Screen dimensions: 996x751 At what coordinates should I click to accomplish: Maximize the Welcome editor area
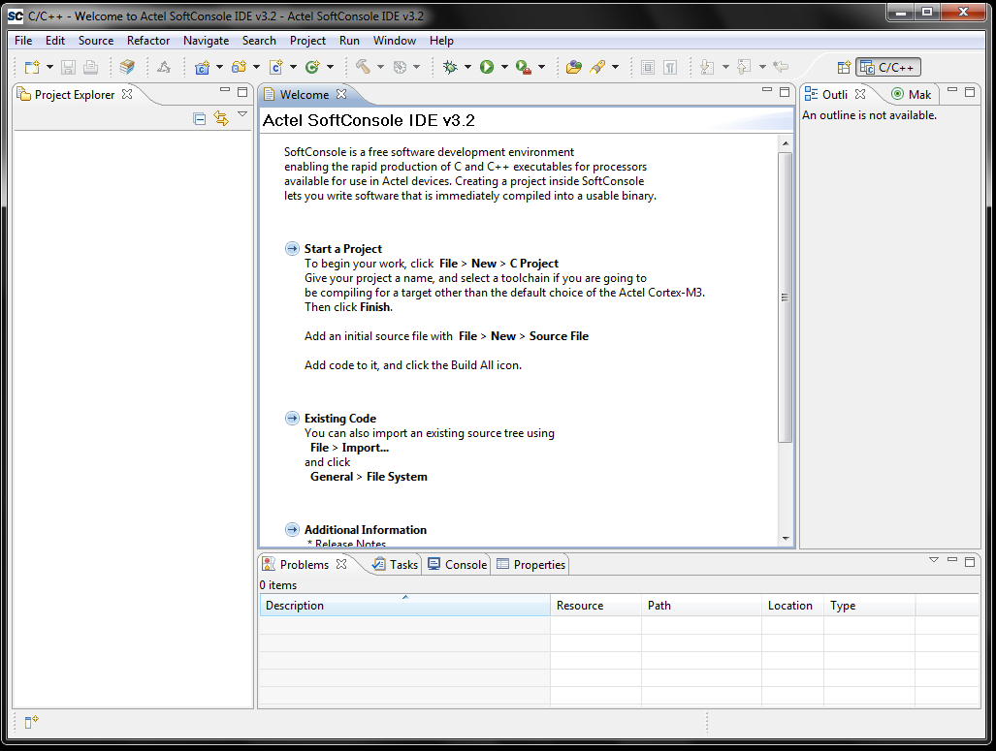(785, 92)
